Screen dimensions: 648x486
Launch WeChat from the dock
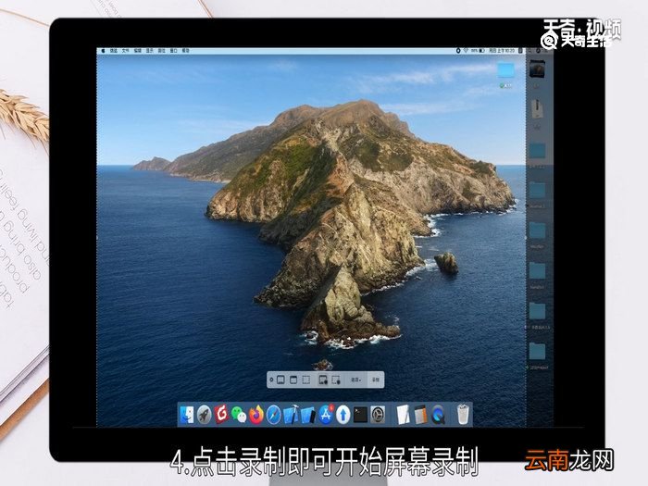[239, 415]
